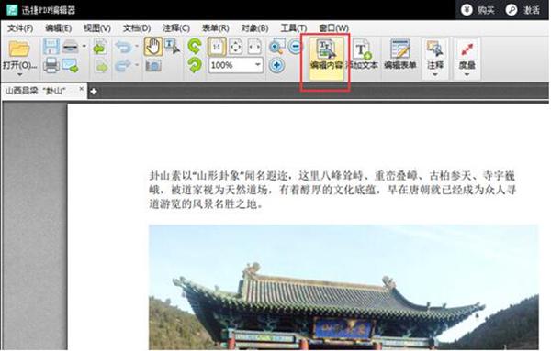Select the Hand tool

(x=153, y=47)
